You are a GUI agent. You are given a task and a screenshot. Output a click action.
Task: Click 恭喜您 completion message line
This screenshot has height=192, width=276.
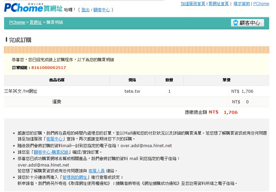click(63, 60)
